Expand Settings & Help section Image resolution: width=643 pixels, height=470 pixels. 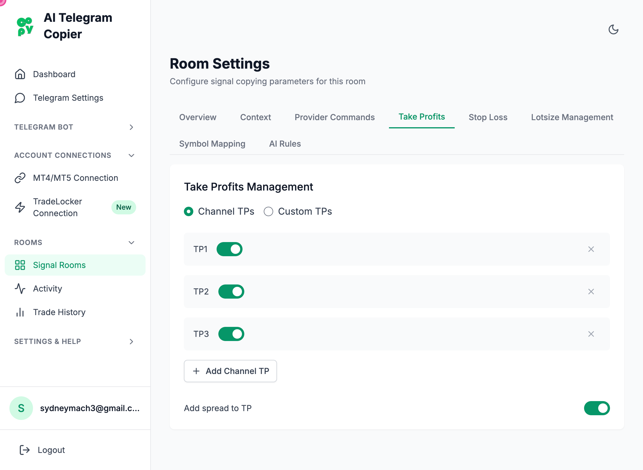[131, 342]
